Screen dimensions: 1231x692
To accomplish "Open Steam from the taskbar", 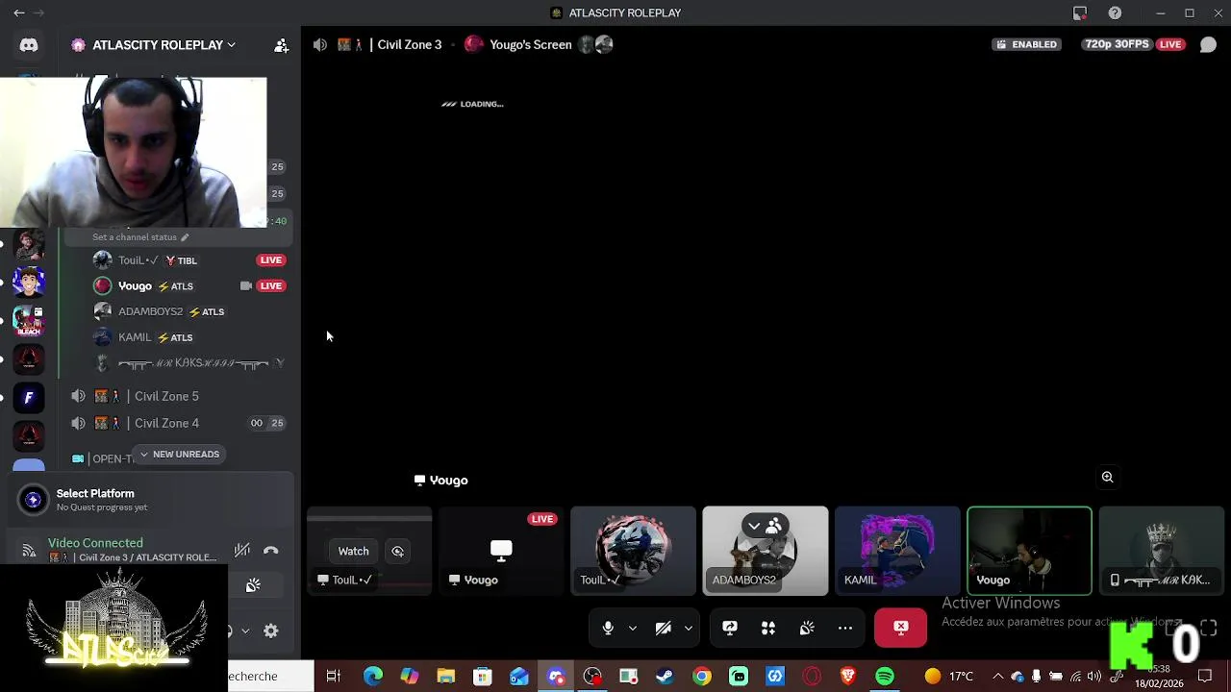I will point(665,677).
